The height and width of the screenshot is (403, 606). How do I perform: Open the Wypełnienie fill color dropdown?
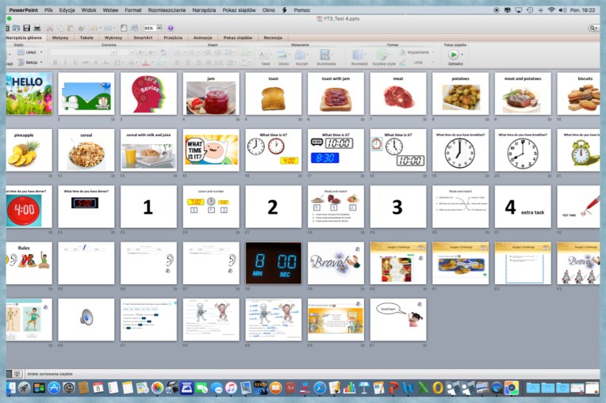433,52
